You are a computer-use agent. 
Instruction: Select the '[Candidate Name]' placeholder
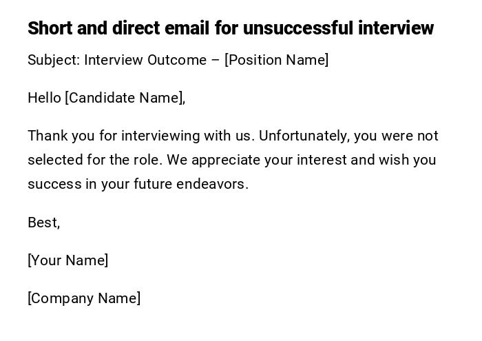pyautogui.click(x=125, y=98)
